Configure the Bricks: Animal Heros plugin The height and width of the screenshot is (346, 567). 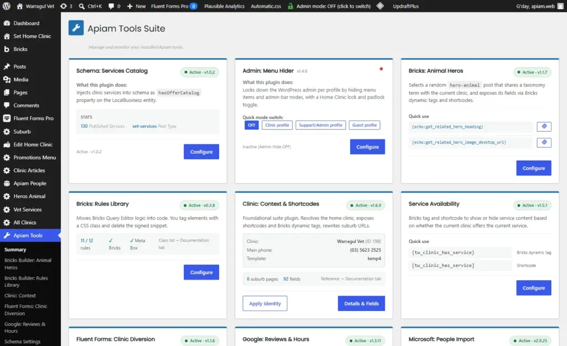click(x=533, y=168)
